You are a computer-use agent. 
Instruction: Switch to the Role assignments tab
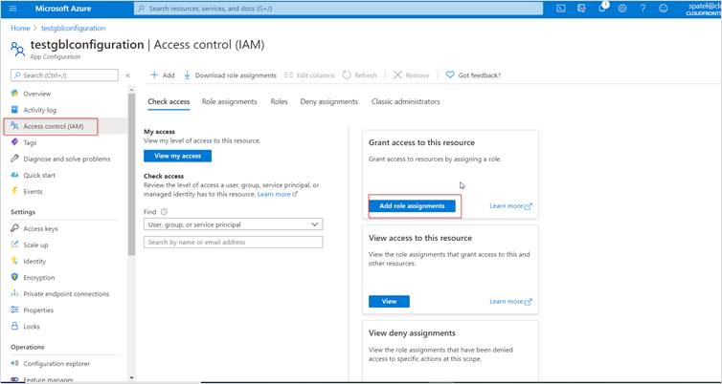(x=229, y=101)
